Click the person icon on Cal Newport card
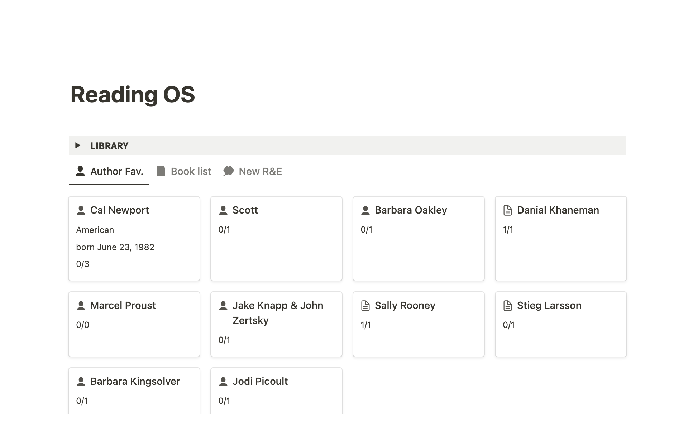Viewport: 688px width, 430px height. click(x=81, y=210)
